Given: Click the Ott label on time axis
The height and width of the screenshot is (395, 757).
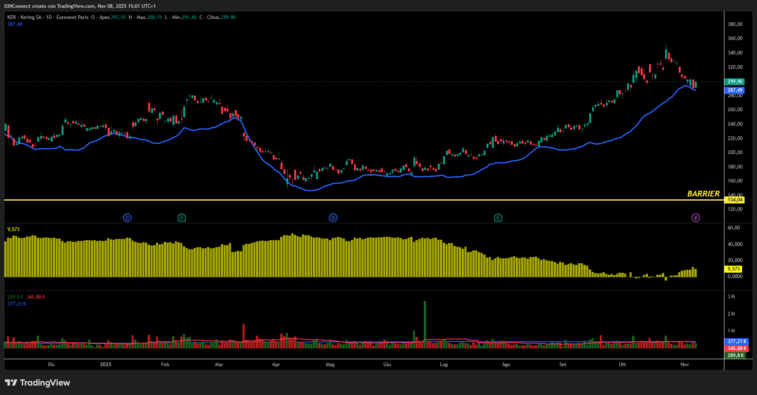Looking at the screenshot, I should pyautogui.click(x=622, y=365).
